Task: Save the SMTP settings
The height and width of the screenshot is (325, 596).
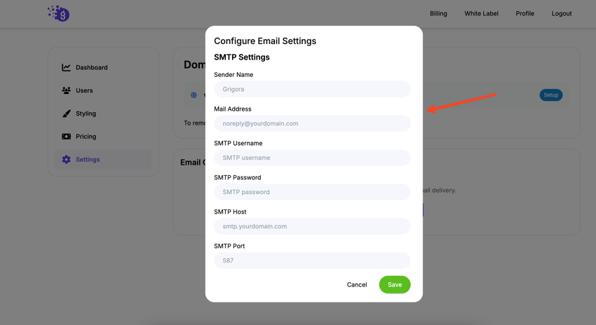Action: (x=395, y=284)
